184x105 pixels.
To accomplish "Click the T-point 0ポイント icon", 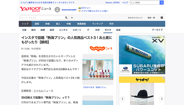I will tap(80, 8).
